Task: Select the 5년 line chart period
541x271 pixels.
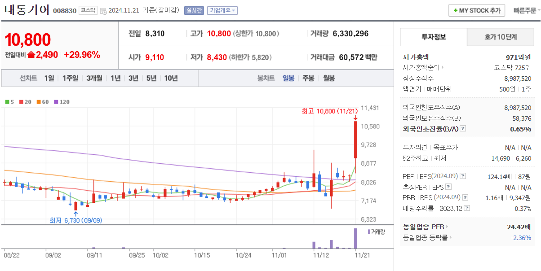Action: tap(151, 78)
